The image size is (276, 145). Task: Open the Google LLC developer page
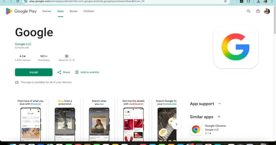(23, 44)
